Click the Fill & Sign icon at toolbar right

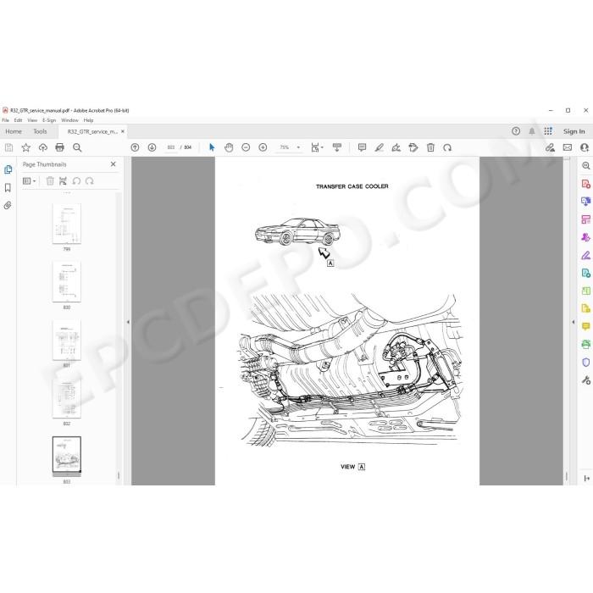coord(551,147)
